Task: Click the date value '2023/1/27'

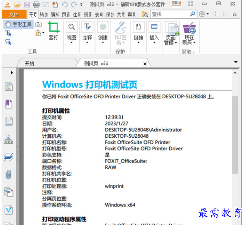Action: (117, 124)
